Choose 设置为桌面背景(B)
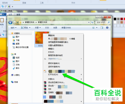The height and width of the screenshot is (104, 125). (56, 45)
